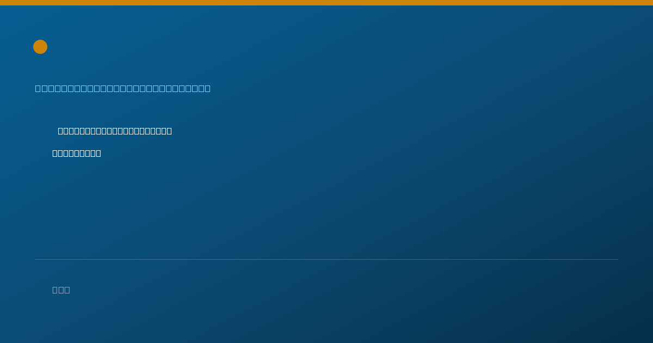
Task: Click the last character of light-blue line
Action: click(208, 88)
